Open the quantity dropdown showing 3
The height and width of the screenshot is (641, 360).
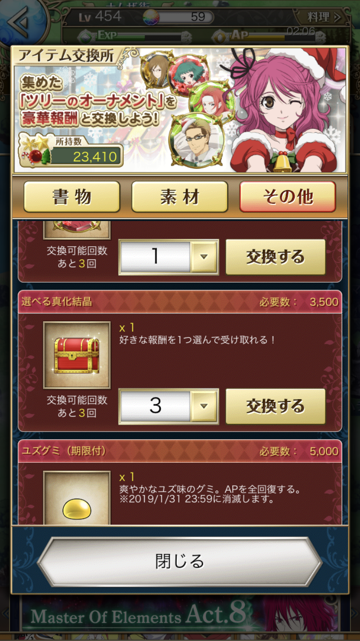coord(168,406)
